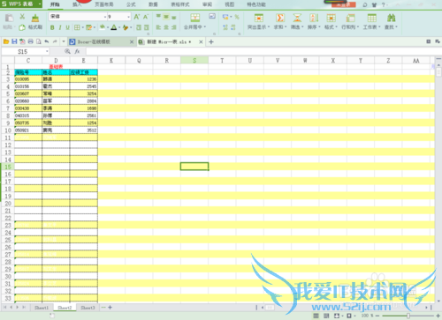Open the WPS 表格 application menu
442x320 pixels.
tap(21, 4)
